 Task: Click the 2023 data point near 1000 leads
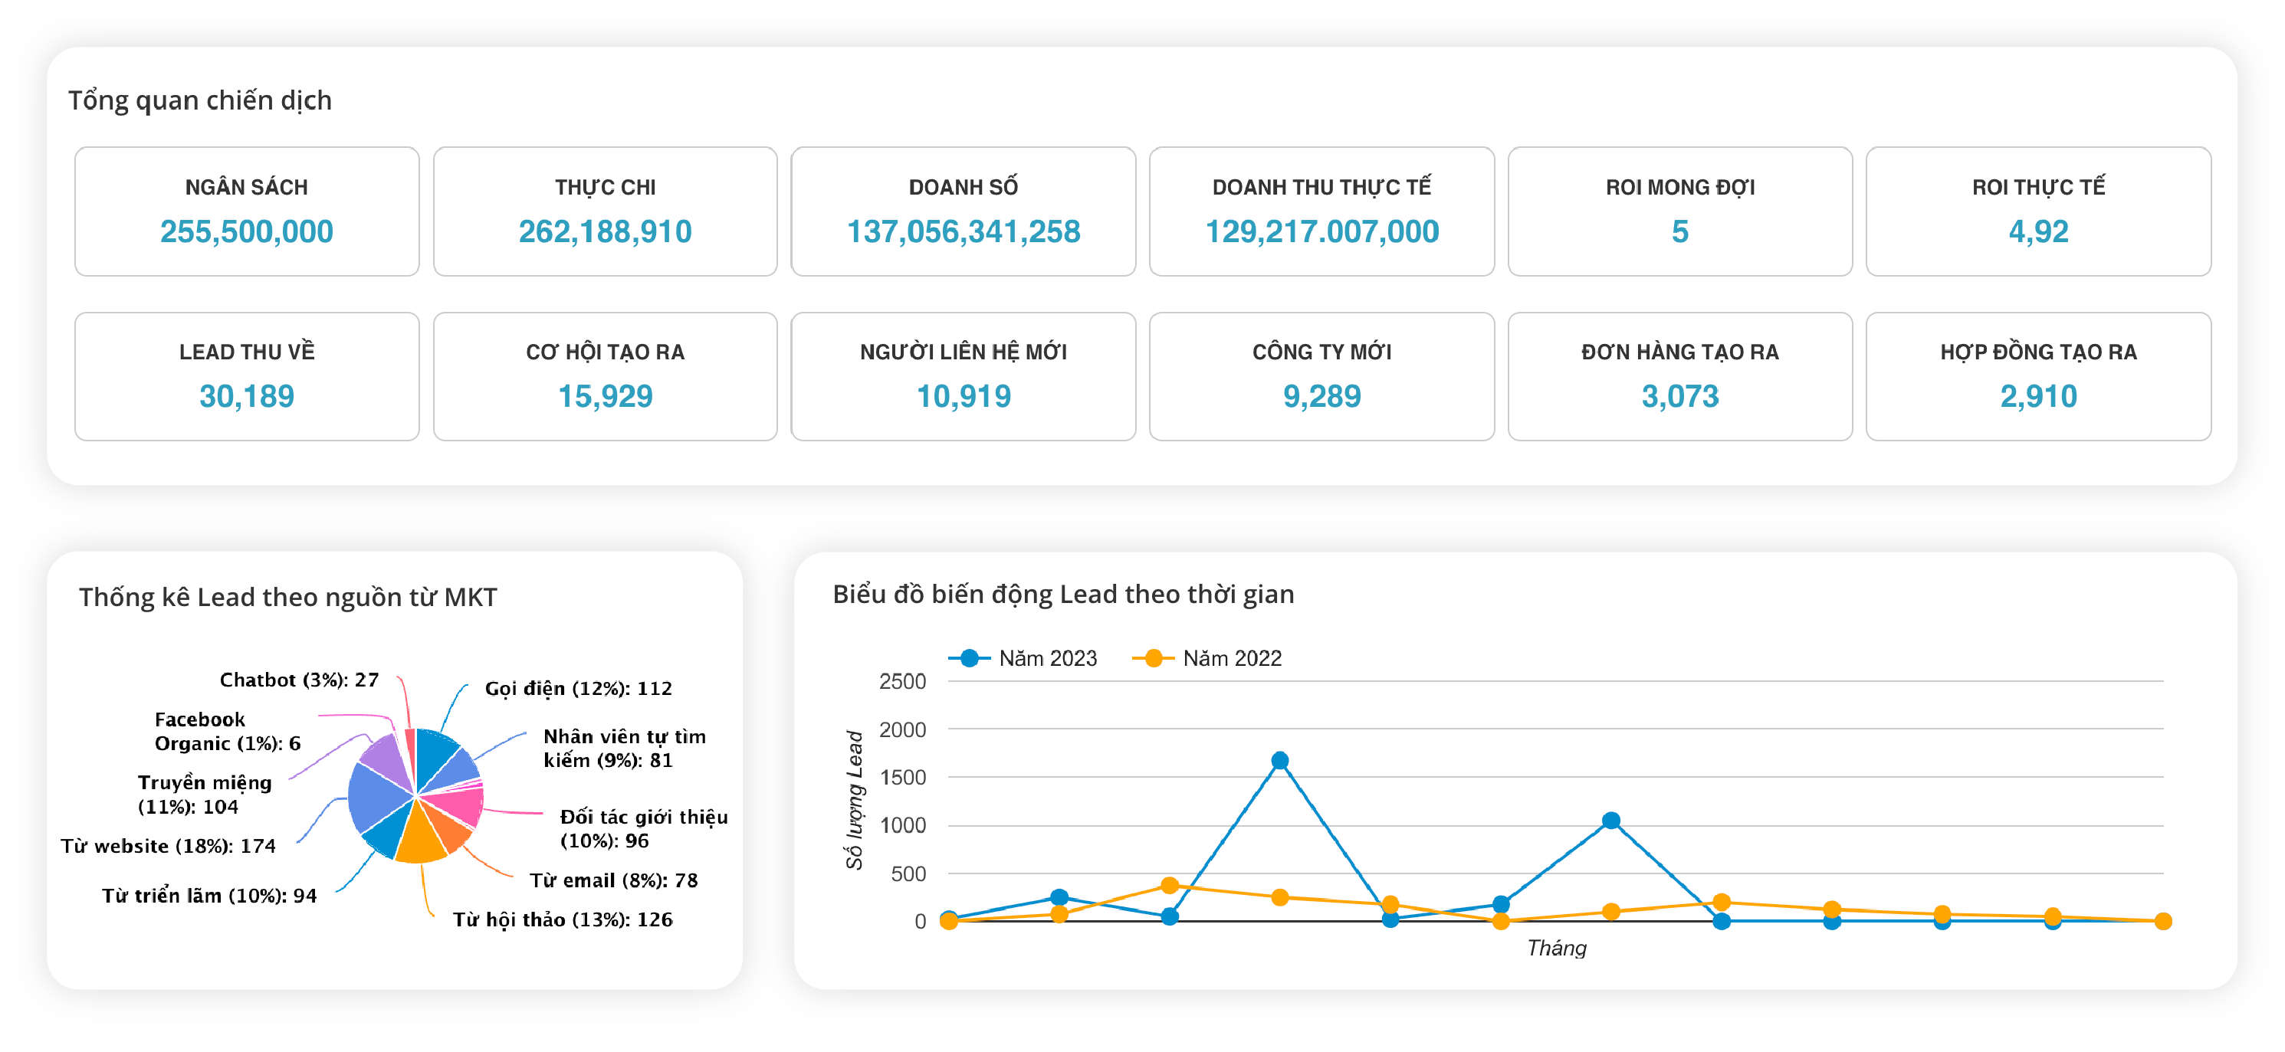pyautogui.click(x=1611, y=821)
